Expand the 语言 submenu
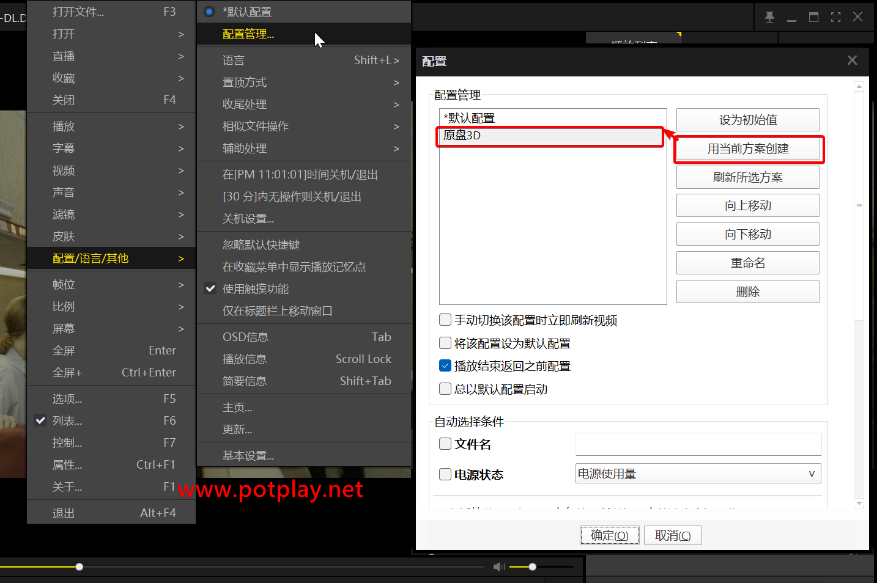The width and height of the screenshot is (877, 583). [x=304, y=61]
